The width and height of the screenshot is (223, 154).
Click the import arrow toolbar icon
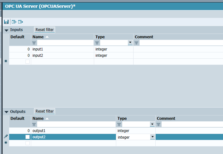(x=14, y=22)
